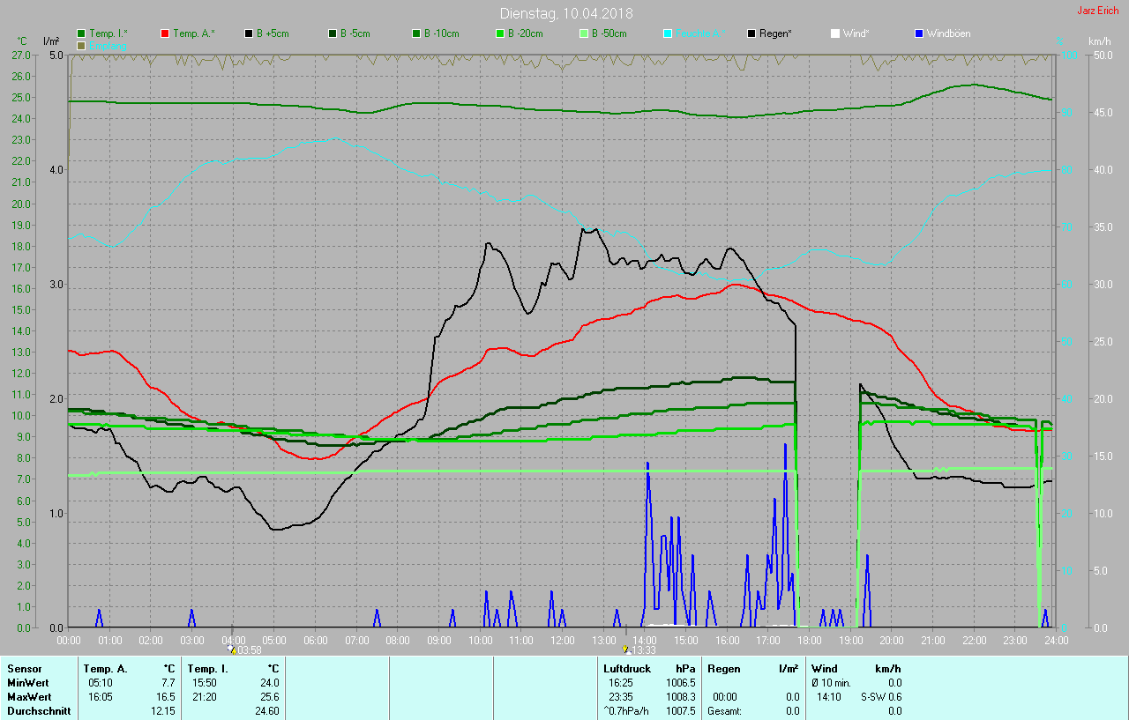
Task: Click the Durchschnitt row label
Action: [x=39, y=710]
